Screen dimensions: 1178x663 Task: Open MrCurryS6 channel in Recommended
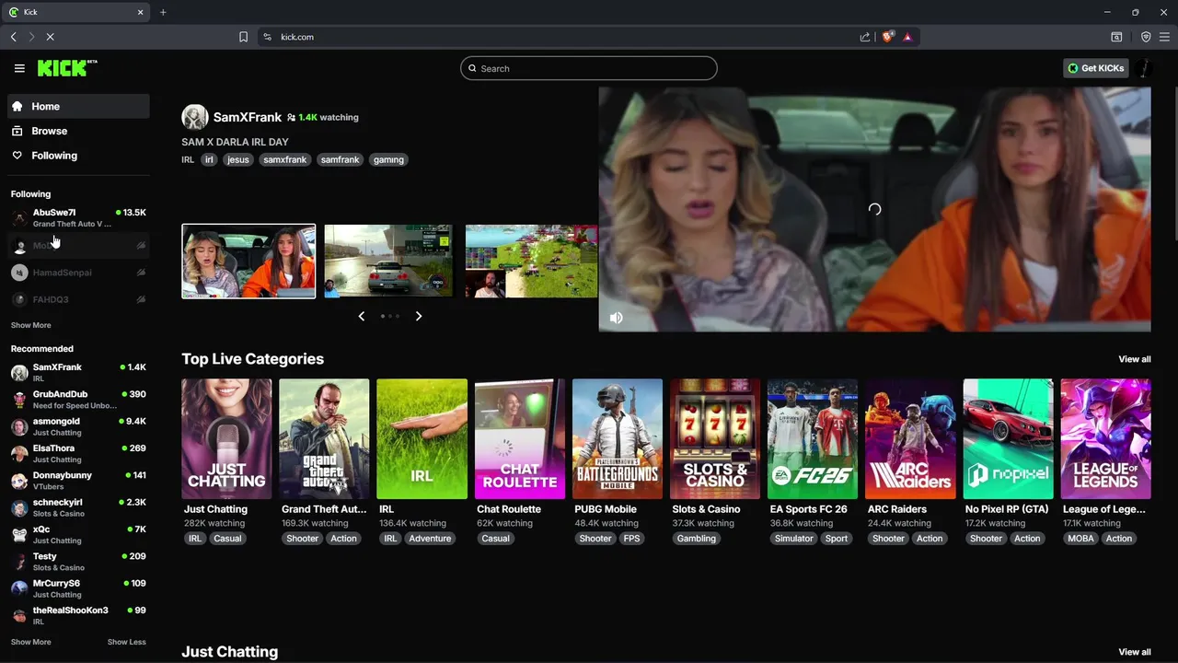click(x=78, y=588)
